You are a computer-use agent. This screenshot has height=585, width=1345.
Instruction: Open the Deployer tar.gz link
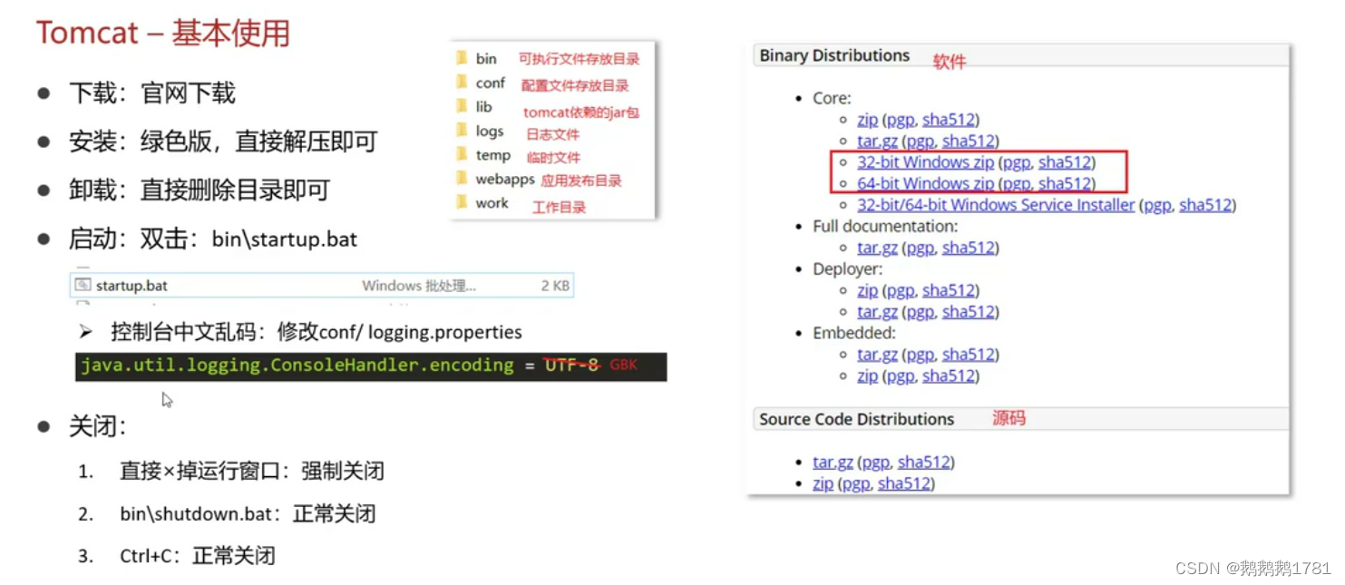point(877,312)
